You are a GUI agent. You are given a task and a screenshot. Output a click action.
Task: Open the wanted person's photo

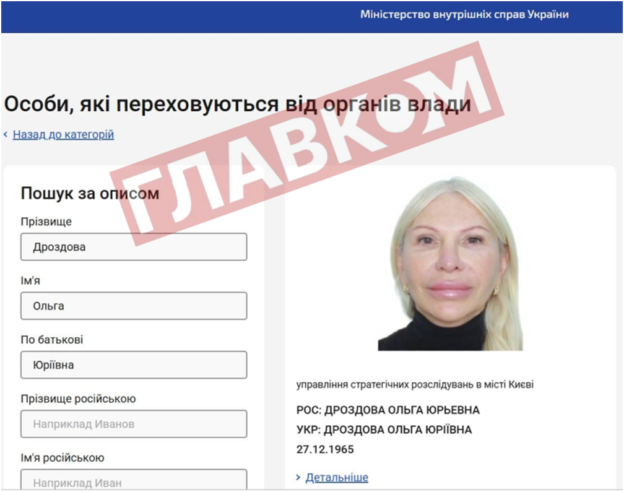tap(450, 264)
